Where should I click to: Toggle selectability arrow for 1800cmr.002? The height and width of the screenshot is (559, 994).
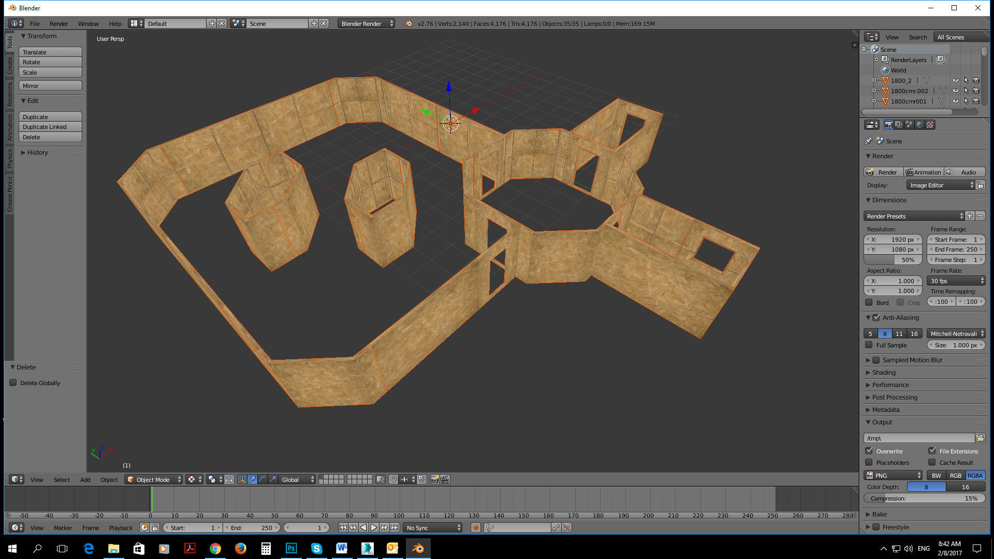(966, 91)
